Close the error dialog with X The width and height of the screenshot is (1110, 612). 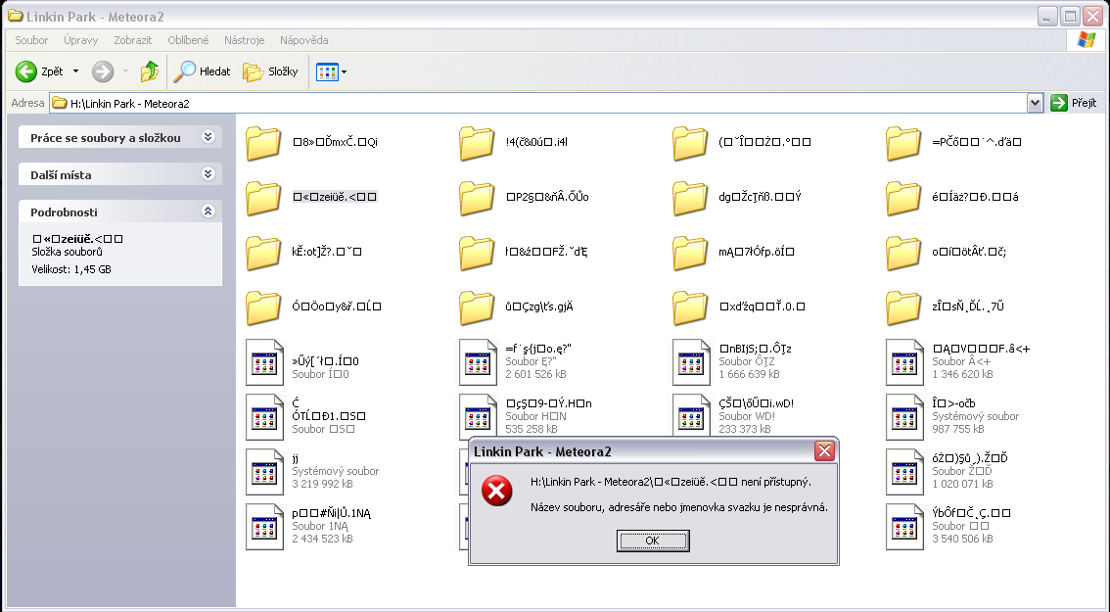824,450
